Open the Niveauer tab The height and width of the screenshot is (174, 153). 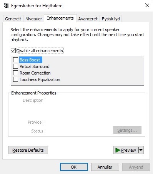33,19
